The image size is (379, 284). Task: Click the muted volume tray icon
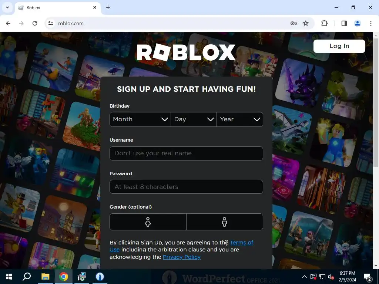[331, 277]
